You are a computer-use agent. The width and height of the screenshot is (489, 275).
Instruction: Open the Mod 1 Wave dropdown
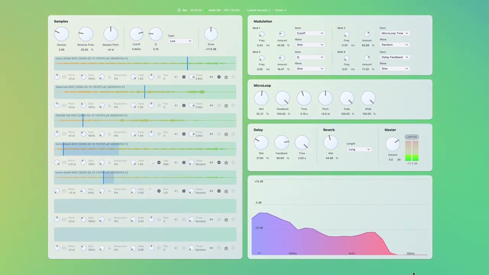310,45
